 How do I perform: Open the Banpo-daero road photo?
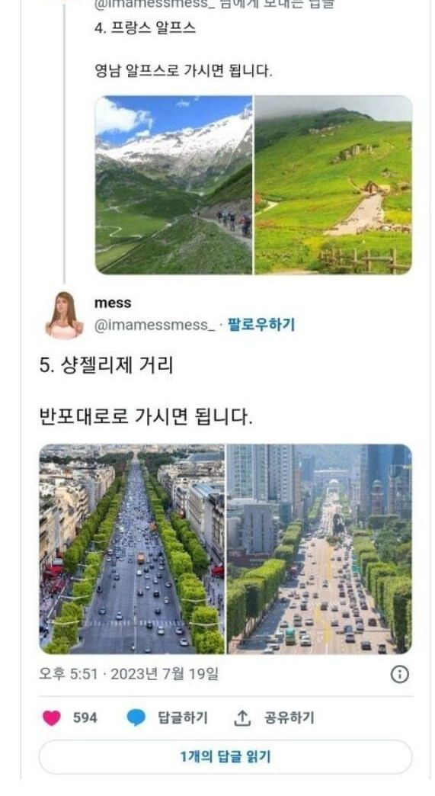pos(319,549)
